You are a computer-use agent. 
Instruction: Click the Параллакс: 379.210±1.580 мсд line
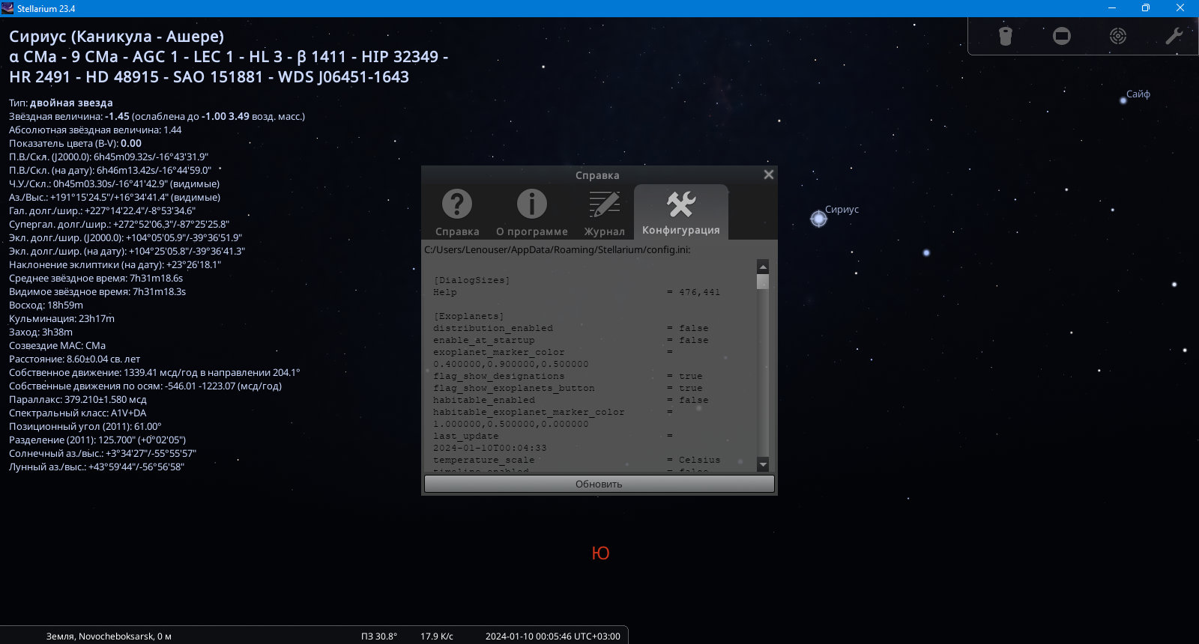point(77,399)
